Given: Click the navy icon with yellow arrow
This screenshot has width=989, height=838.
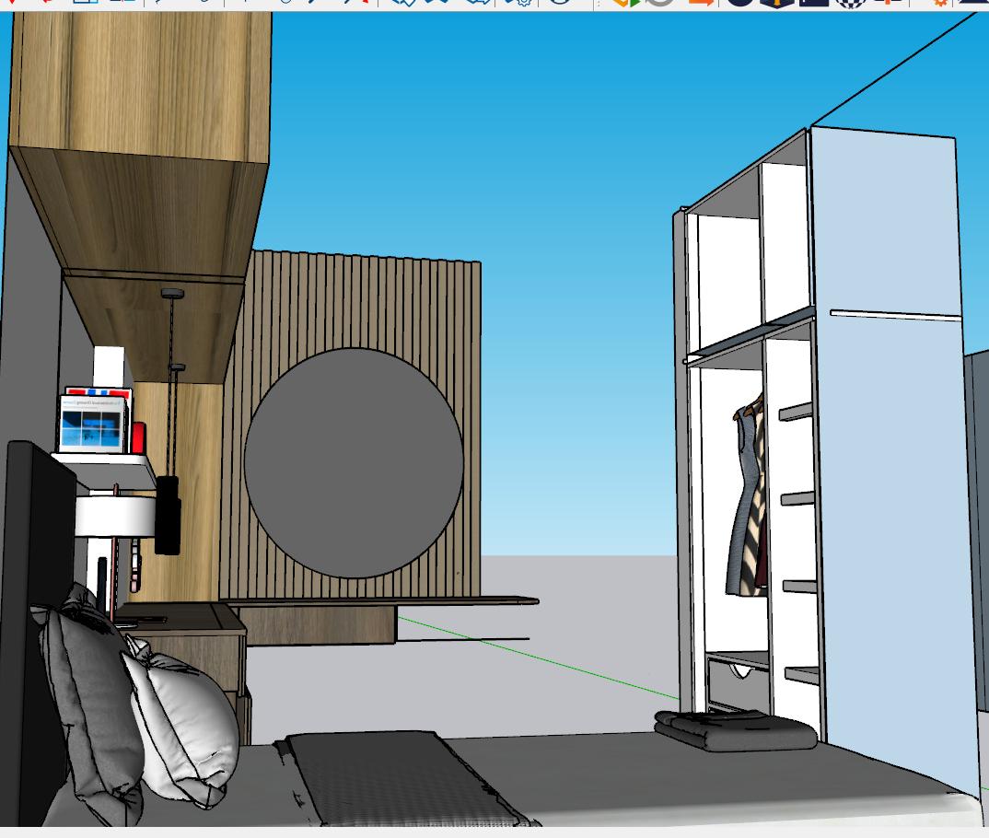Looking at the screenshot, I should click(776, 3).
